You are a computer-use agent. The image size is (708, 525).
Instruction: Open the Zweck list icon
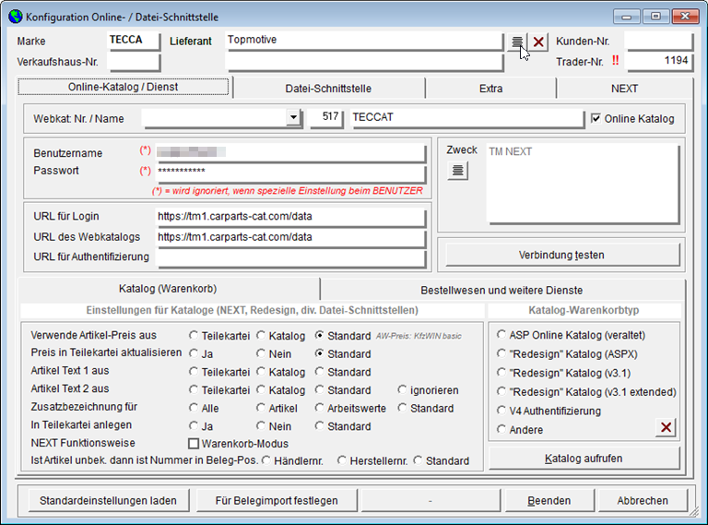point(457,171)
